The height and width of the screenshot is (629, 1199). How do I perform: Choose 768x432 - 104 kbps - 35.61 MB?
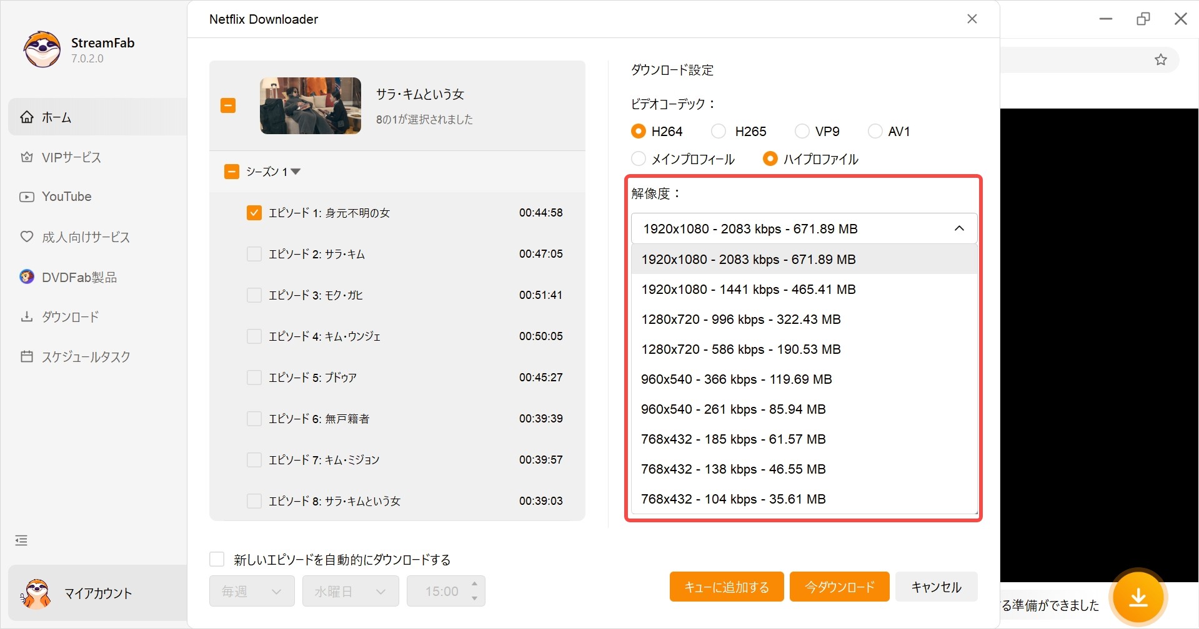[x=804, y=499]
